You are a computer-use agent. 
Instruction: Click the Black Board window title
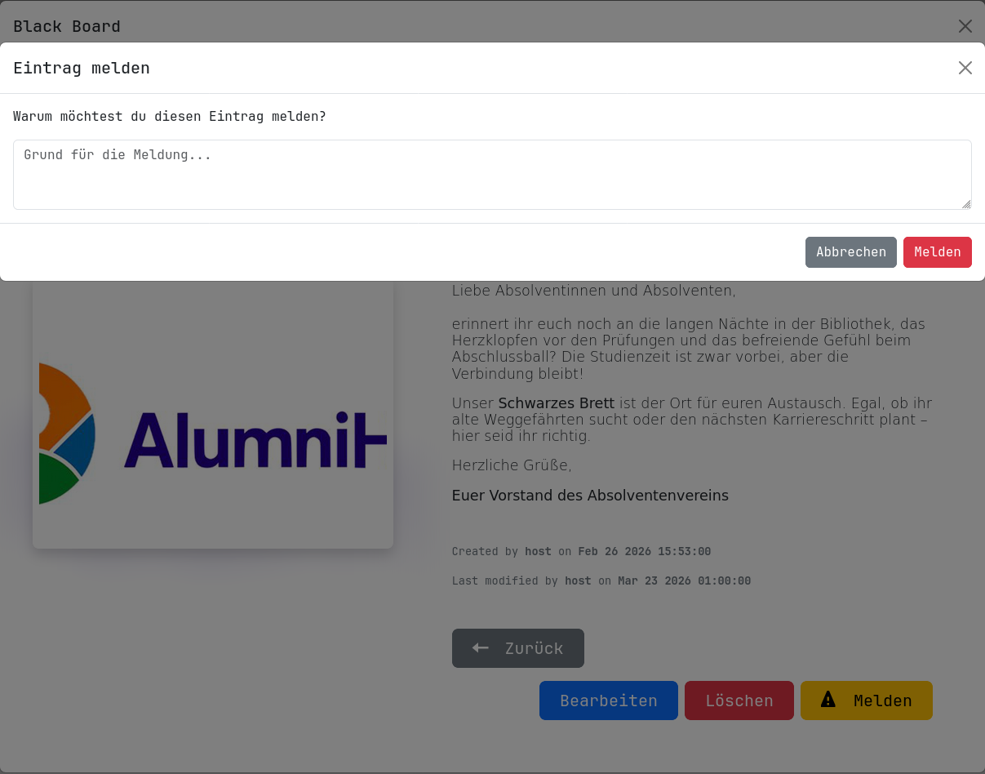tap(67, 26)
